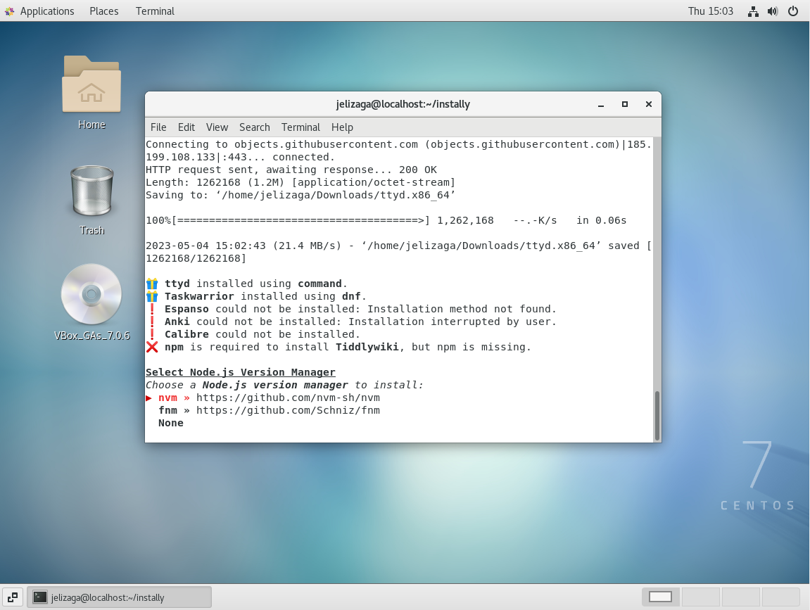Click the exclamation mark beside Anki
Image resolution: width=810 pixels, height=610 pixels.
[152, 322]
